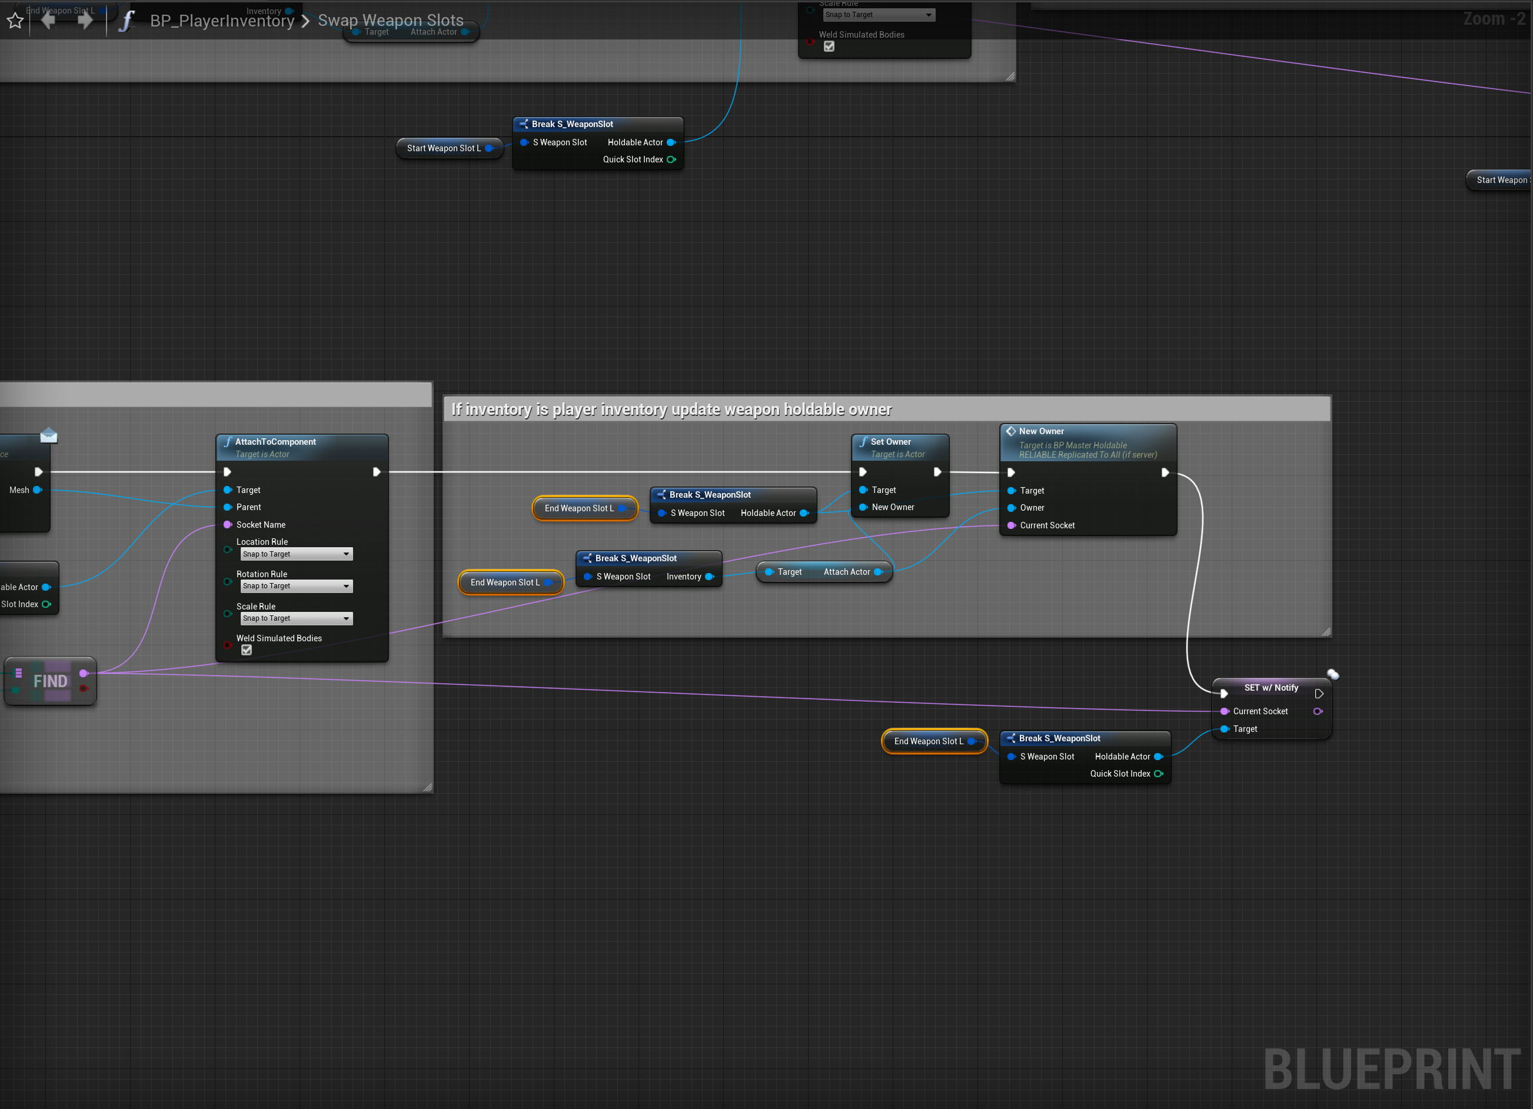Open the Scale Rule dropdown on AttachToComponent

click(x=296, y=618)
